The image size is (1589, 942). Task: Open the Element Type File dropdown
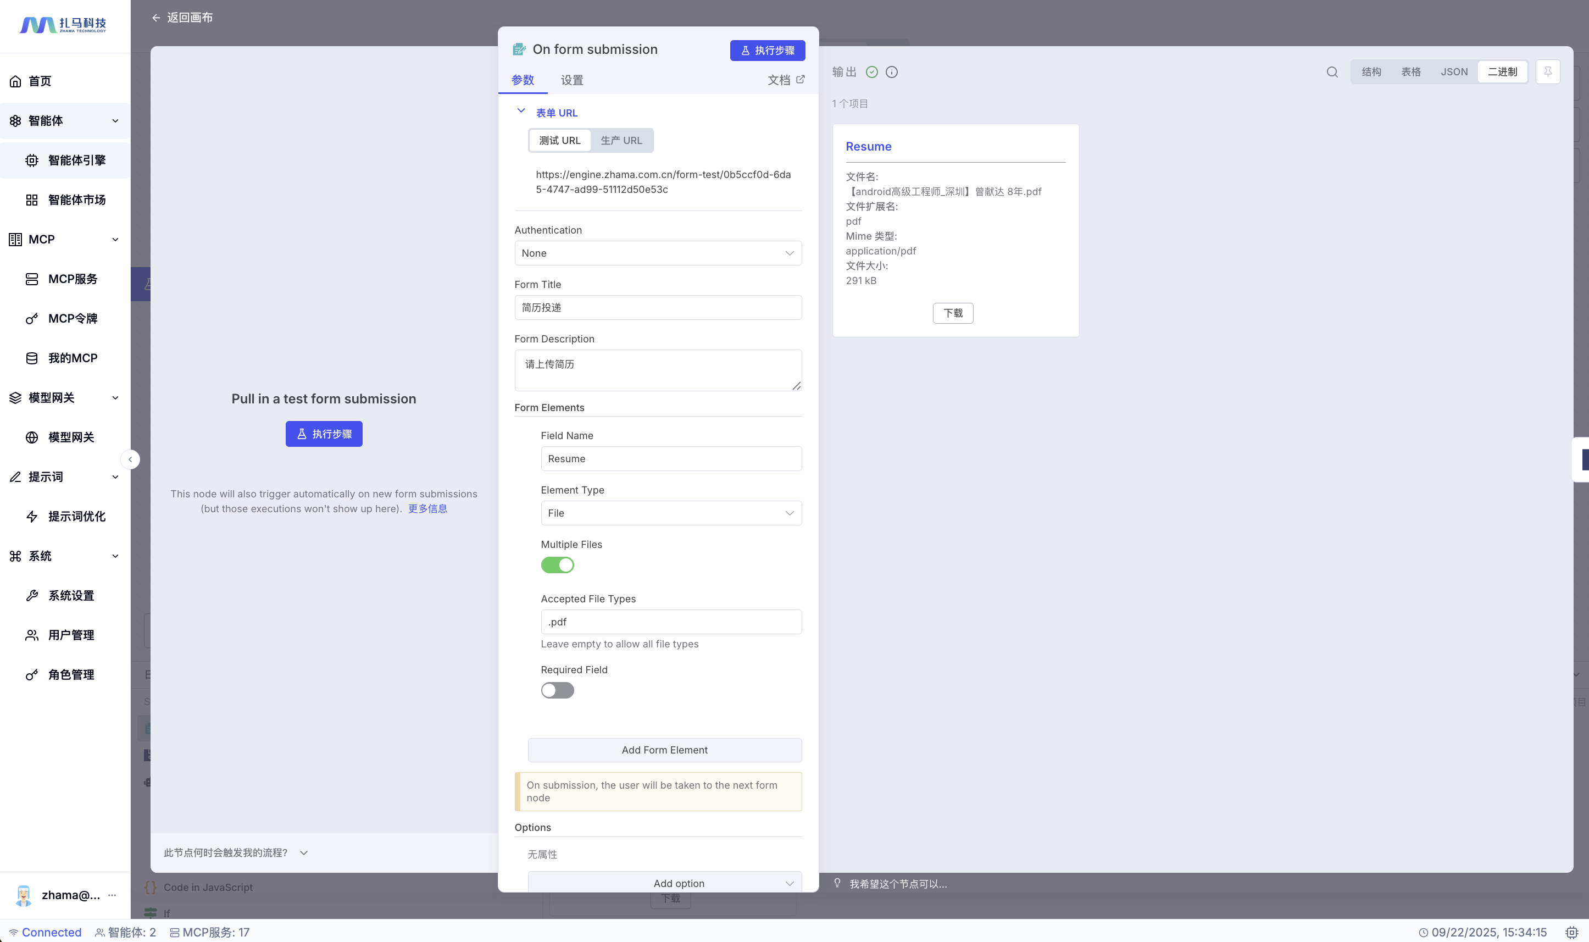tap(671, 513)
